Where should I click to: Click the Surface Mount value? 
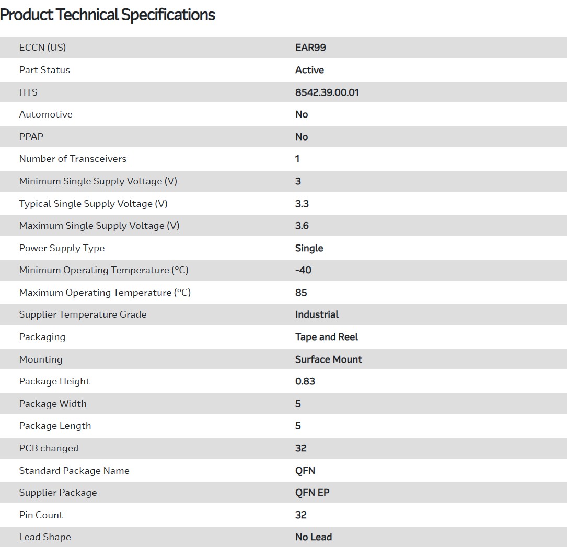coord(328,359)
